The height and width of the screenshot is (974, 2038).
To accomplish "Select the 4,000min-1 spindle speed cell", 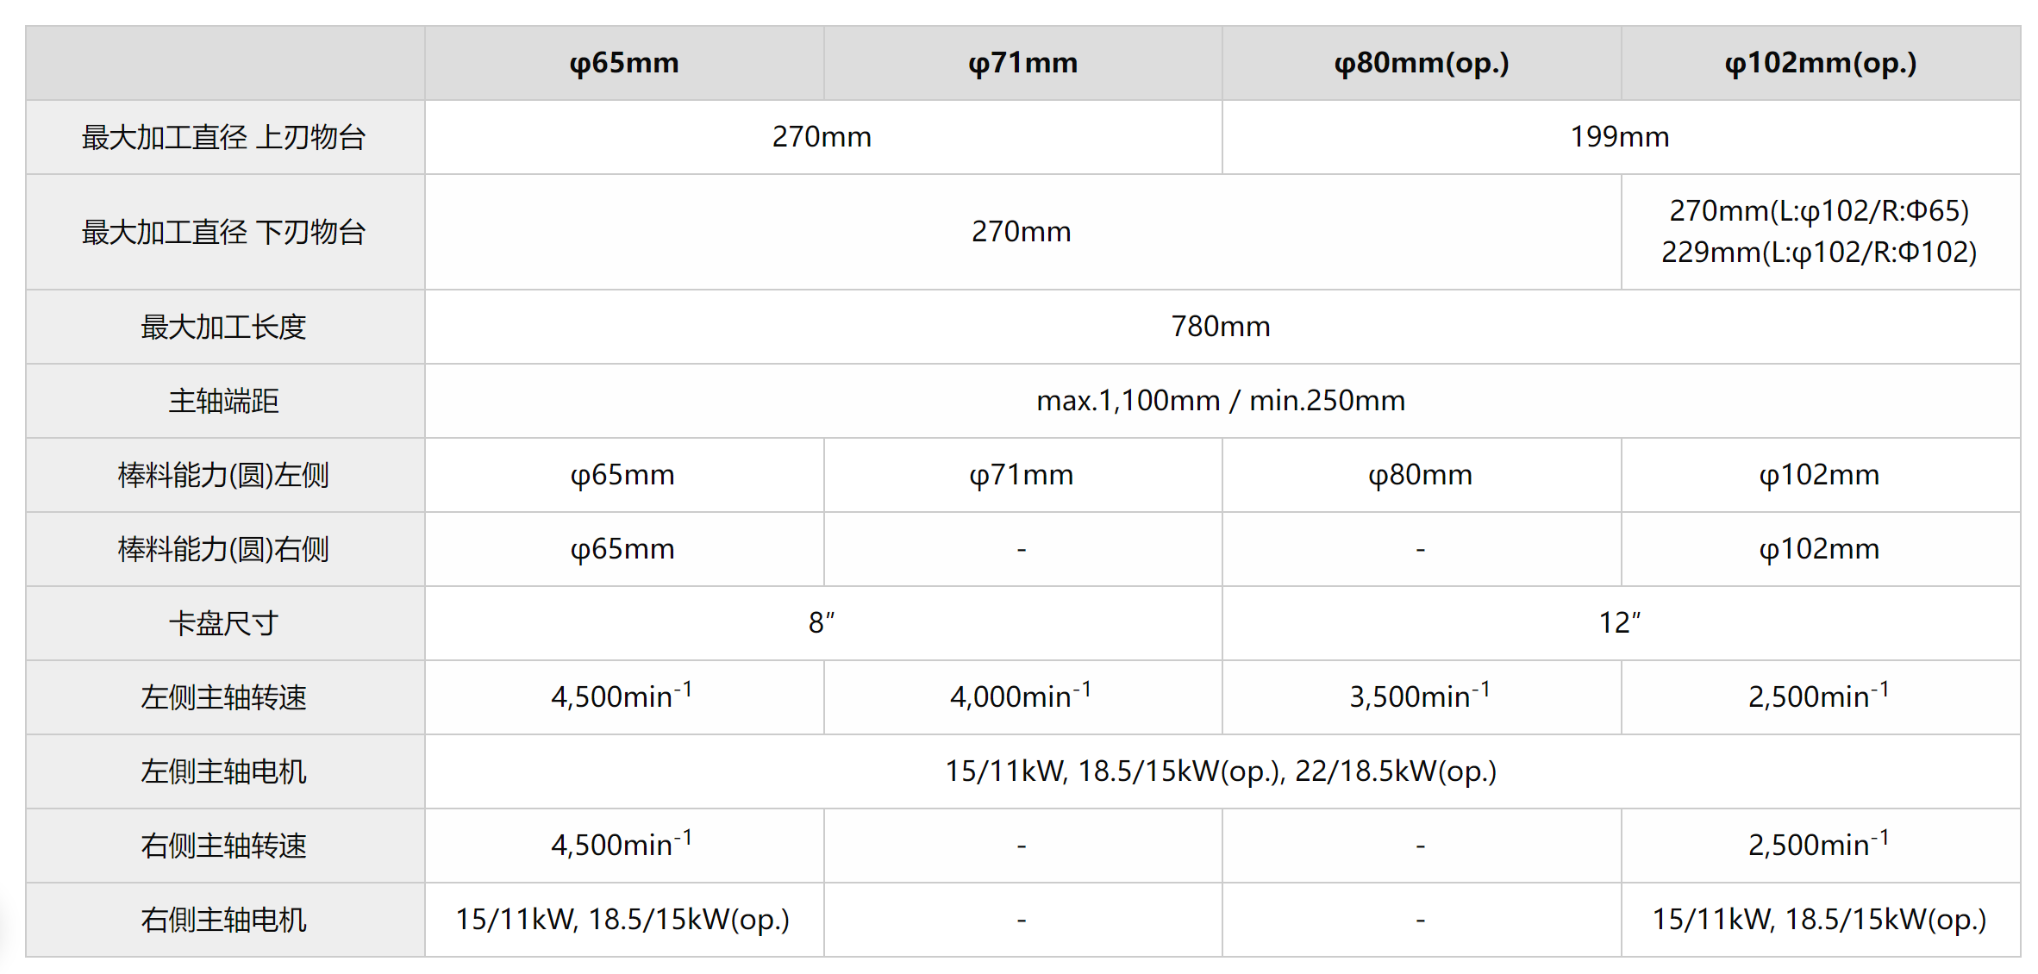I will (x=1021, y=696).
